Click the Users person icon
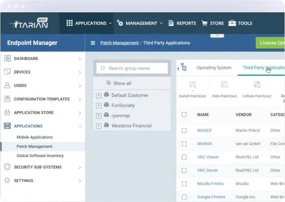 tap(7, 85)
